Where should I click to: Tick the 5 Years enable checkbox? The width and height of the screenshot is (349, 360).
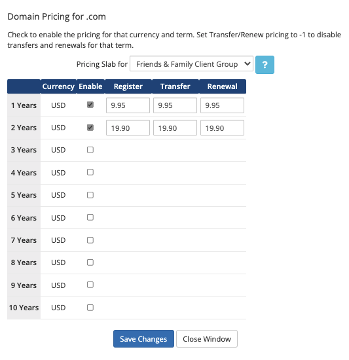90,195
